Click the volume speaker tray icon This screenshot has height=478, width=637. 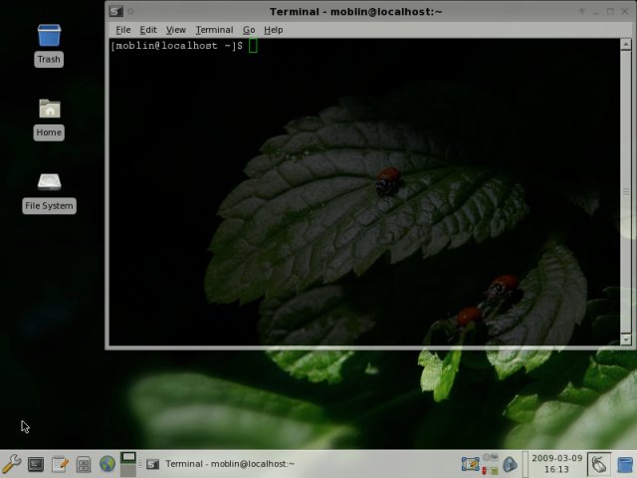[510, 463]
